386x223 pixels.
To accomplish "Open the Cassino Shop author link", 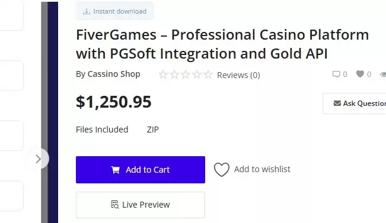I will pos(114,74).
